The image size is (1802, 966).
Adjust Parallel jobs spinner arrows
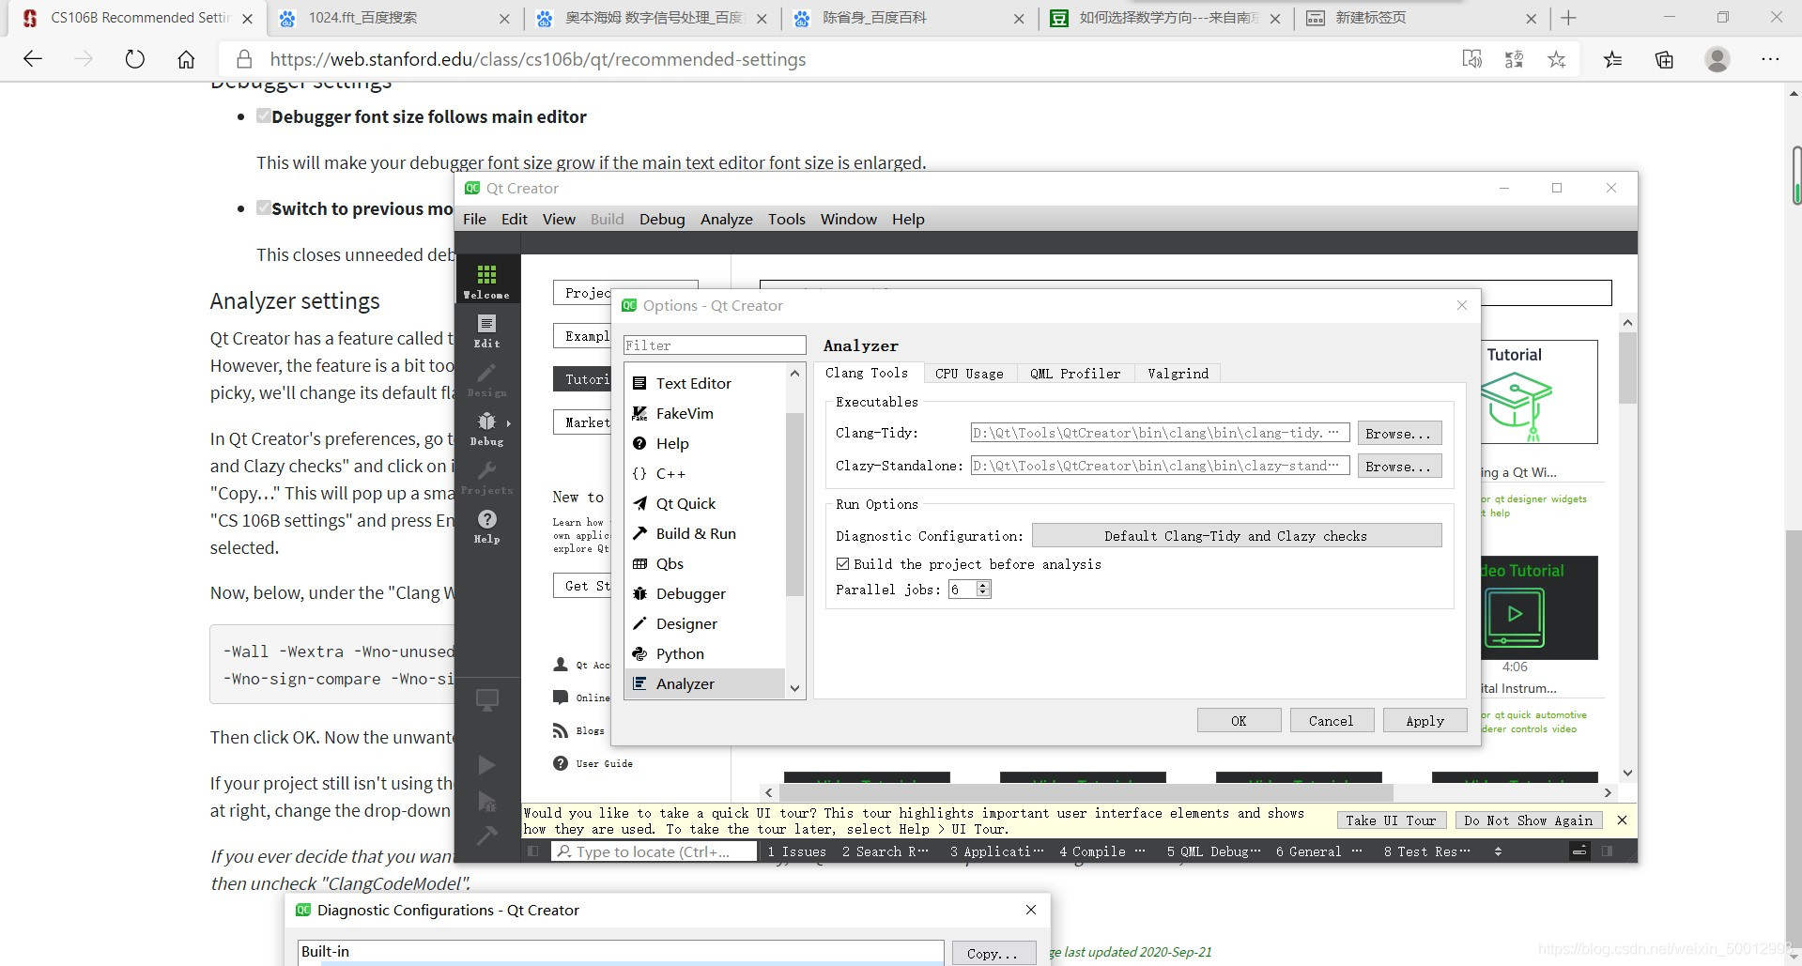(983, 589)
